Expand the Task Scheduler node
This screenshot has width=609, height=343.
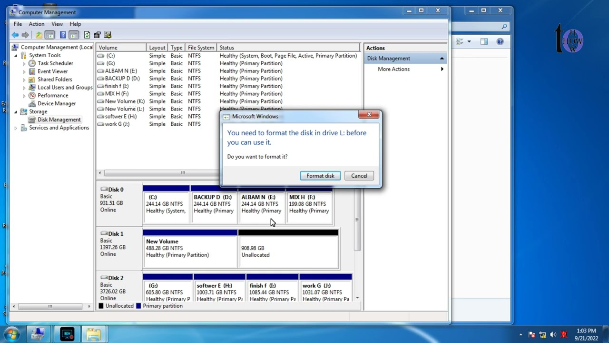[24, 63]
